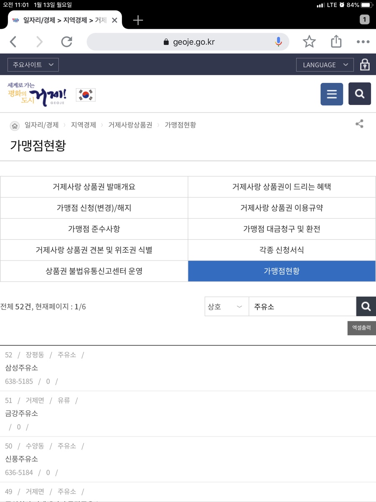376x502 pixels.
Task: Go back with the browser back arrow
Action: tap(13, 42)
